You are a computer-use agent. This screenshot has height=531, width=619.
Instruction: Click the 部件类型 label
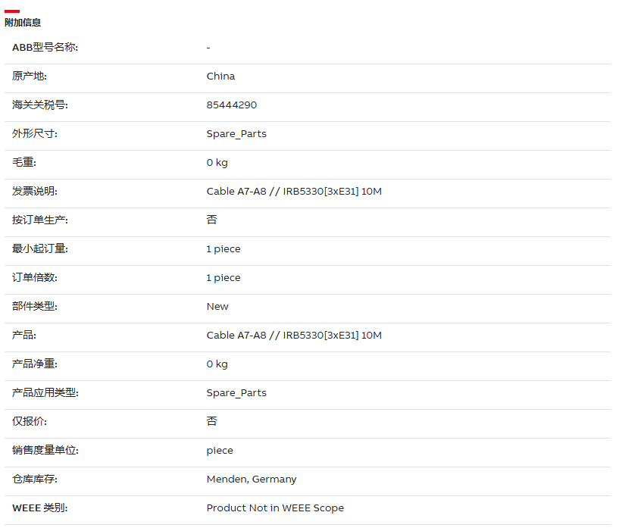pos(35,306)
